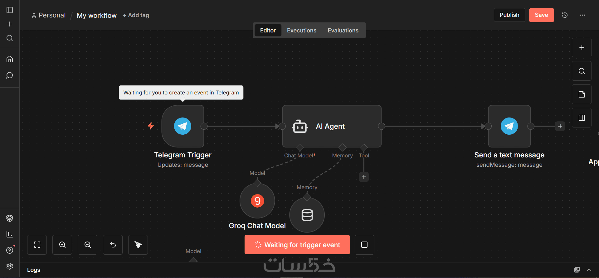Screen dimensions: 599x278
Task: Toggle the left sidebar panel icon
Action: coord(10,10)
